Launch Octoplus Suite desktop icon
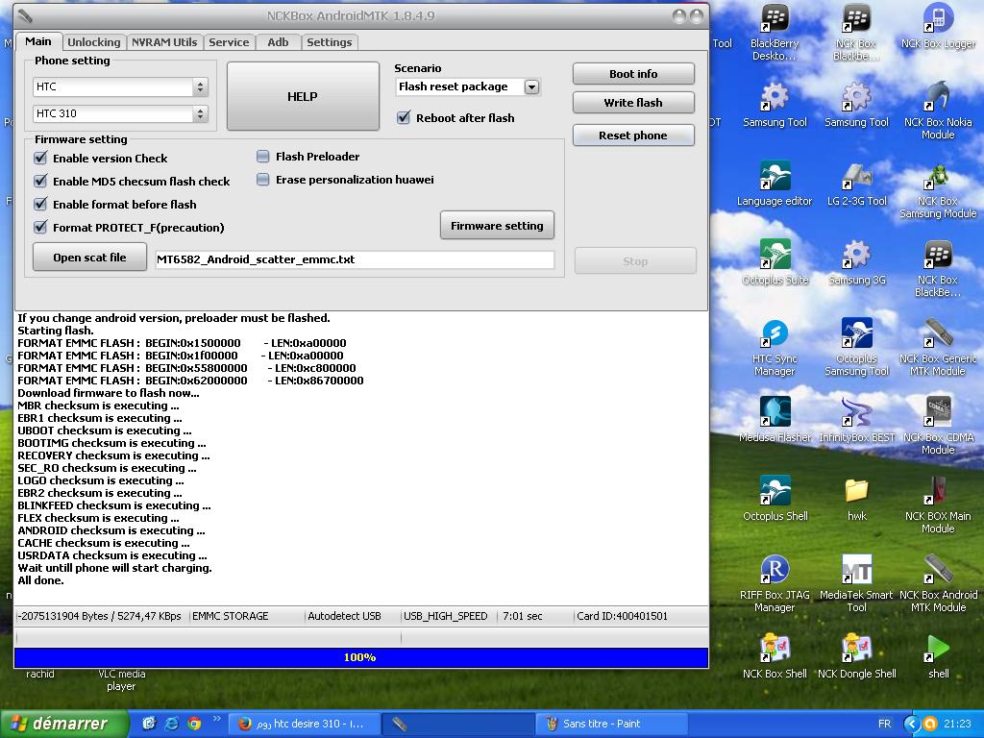 click(775, 262)
